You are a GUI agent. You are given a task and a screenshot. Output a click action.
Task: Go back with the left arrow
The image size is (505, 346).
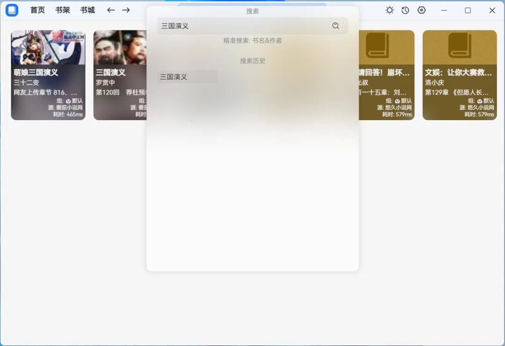coord(111,10)
